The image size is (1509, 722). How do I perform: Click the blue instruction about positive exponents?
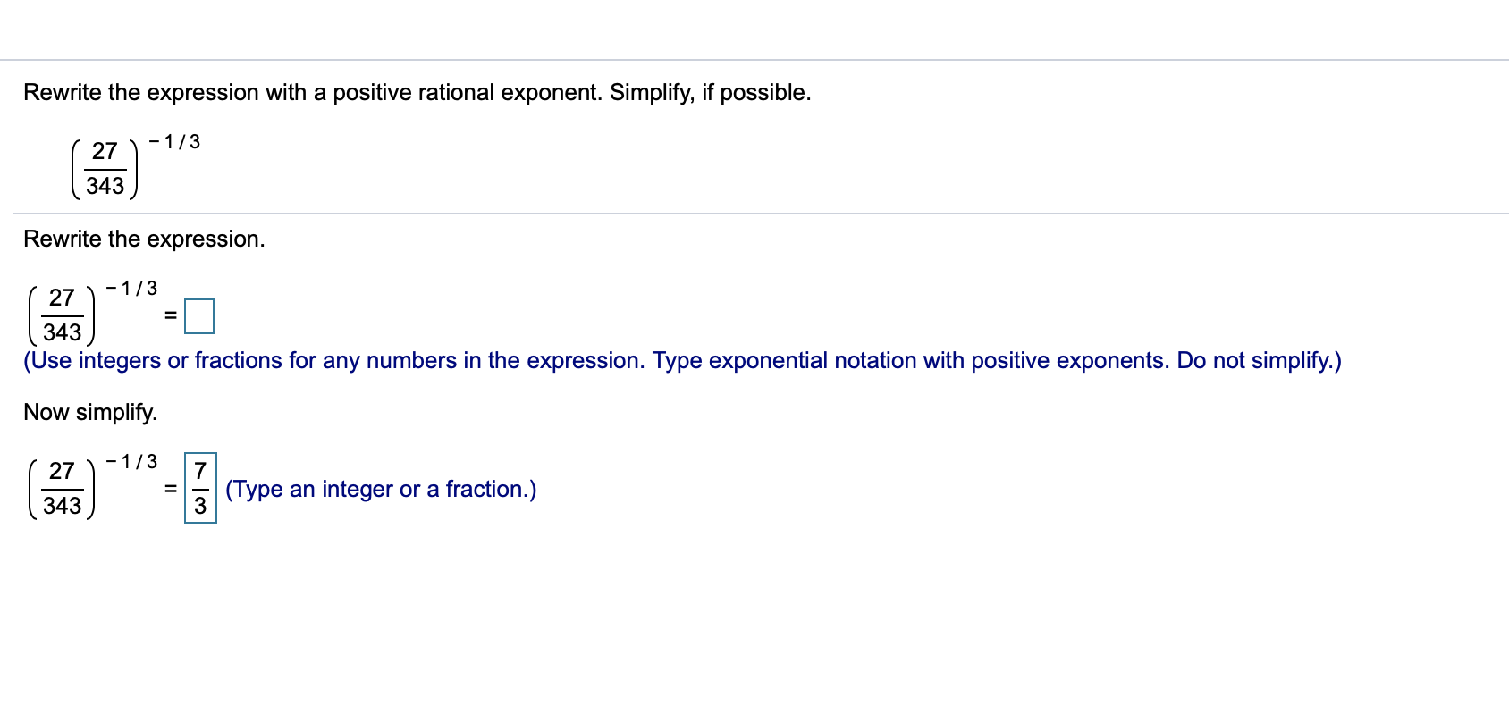click(681, 360)
